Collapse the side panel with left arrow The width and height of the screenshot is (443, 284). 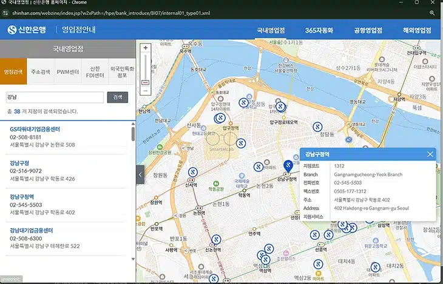point(140,174)
